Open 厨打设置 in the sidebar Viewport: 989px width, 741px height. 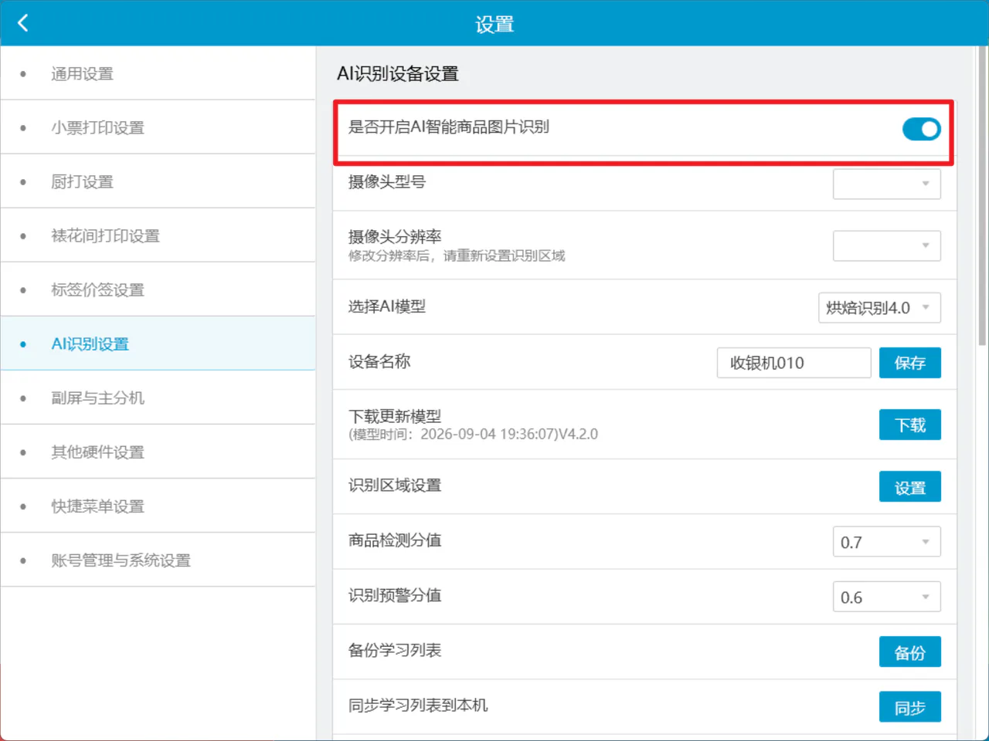point(158,181)
